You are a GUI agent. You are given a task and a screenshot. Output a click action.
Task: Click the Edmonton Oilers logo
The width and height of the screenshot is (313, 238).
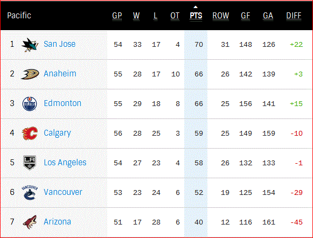coord(30,104)
